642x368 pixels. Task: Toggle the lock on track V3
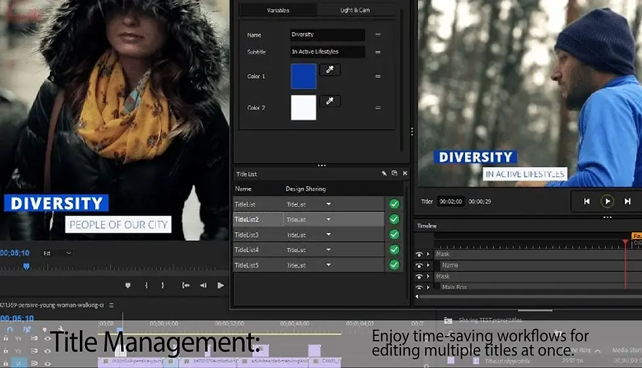6,339
